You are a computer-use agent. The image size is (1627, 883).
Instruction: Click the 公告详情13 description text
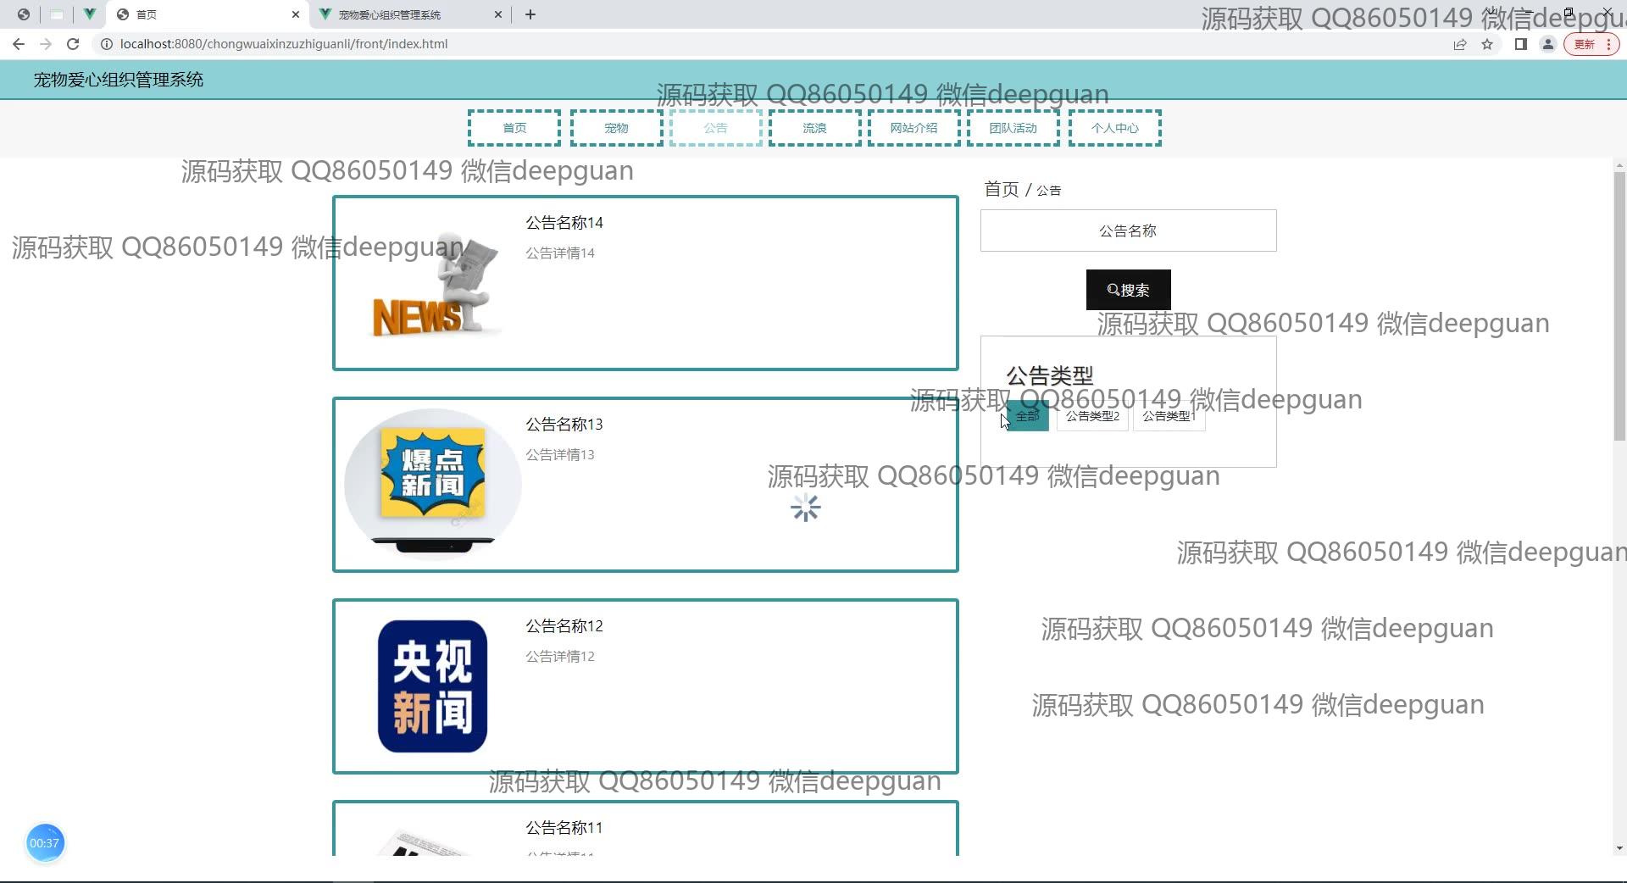click(560, 455)
